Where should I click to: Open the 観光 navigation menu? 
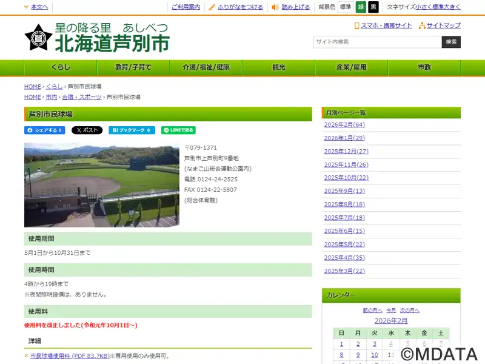point(278,67)
